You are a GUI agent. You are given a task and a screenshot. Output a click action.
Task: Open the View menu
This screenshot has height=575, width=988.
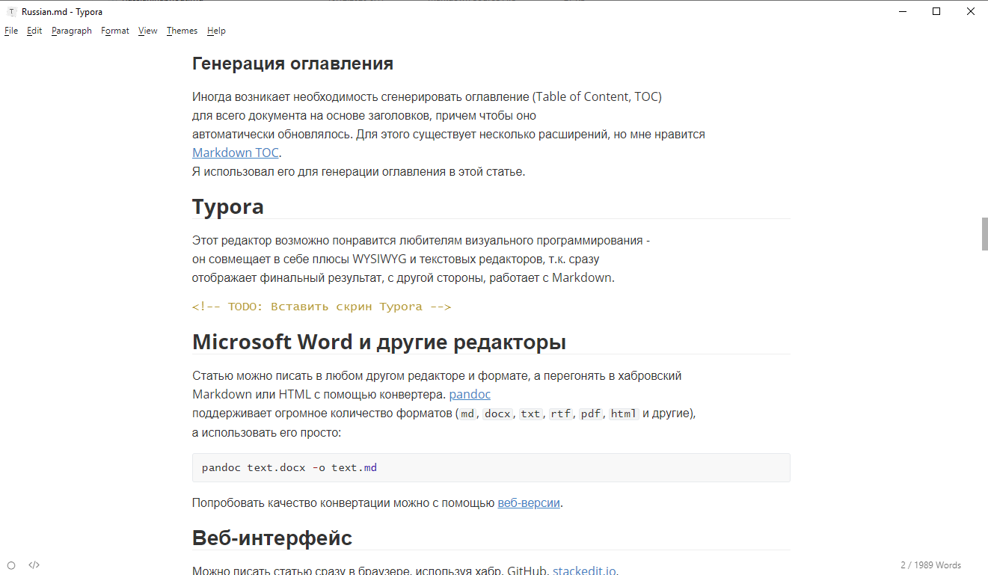click(148, 31)
